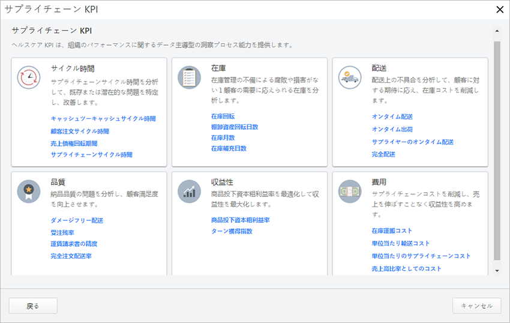Click the 品質 star badge icon
This screenshot has width=510, height=323.
(28, 192)
